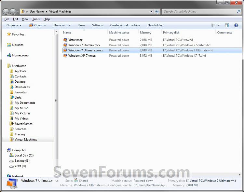The height and width of the screenshot is (192, 244).
Task: Click the Vista.vmcx file icon
Action: coord(65,40)
